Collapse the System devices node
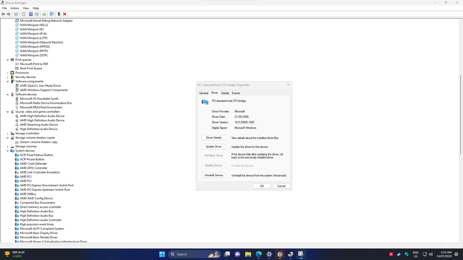The width and height of the screenshot is (463, 260). pyautogui.click(x=8, y=151)
